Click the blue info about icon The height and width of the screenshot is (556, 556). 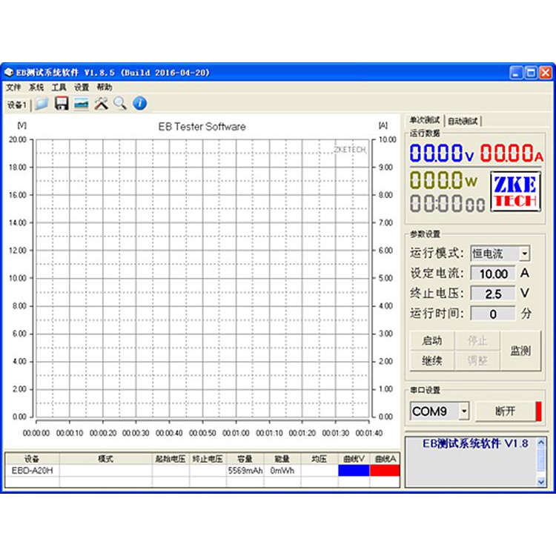(139, 104)
